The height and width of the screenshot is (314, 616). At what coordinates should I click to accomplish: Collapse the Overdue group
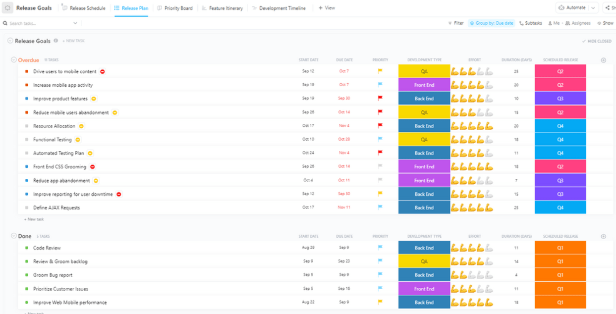[x=14, y=60]
